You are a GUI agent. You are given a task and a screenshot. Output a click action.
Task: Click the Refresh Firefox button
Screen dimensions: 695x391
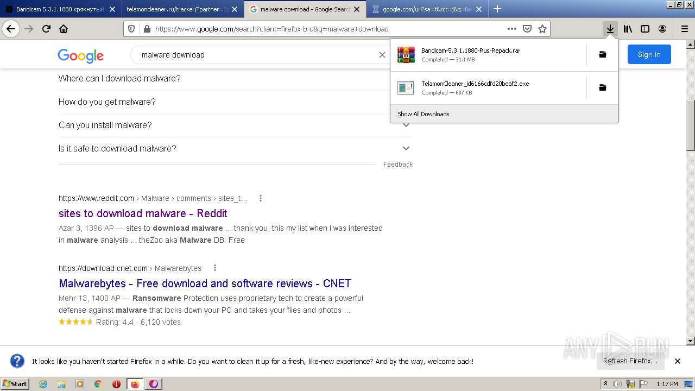pos(630,361)
